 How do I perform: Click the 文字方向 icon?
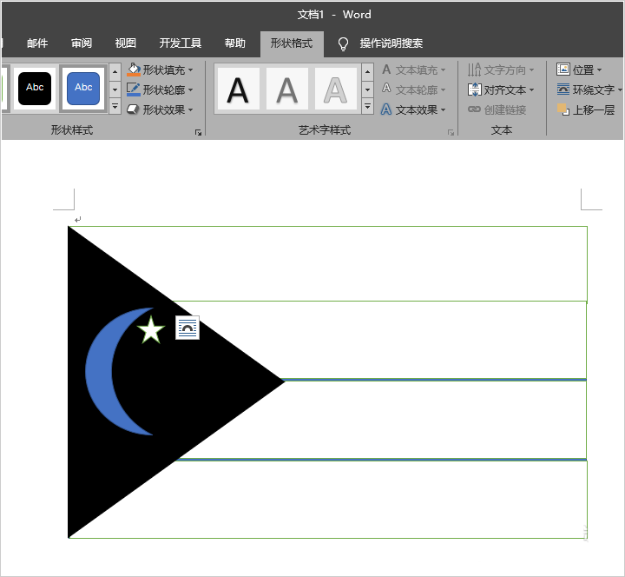474,70
